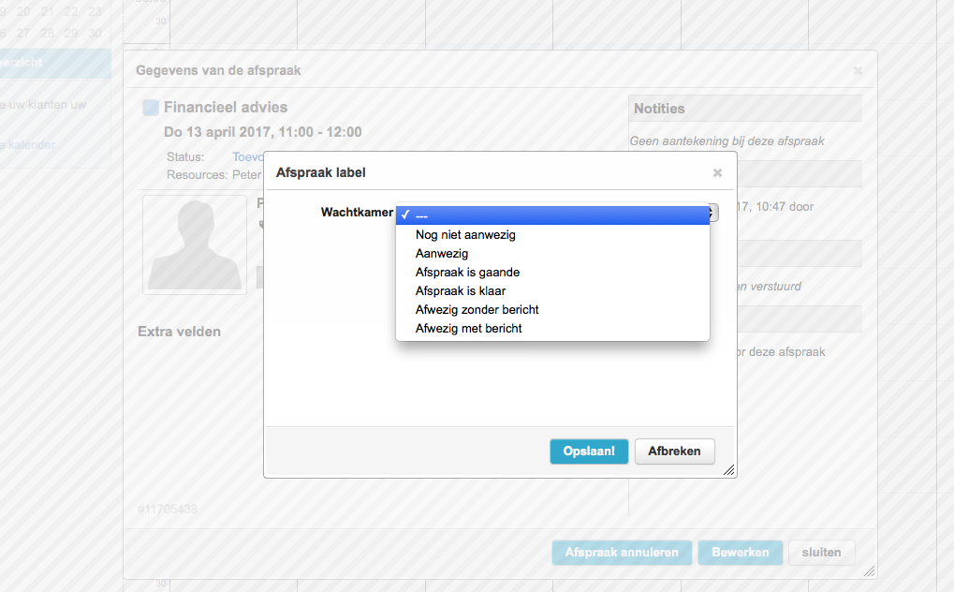Click the resize grip of the appointment details dialog
This screenshot has height=592, width=954.
869,570
